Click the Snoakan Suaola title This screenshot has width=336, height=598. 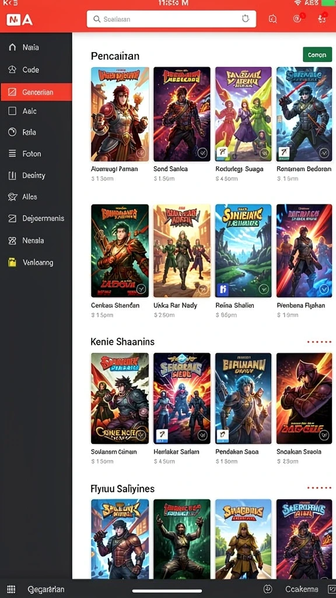[299, 451]
